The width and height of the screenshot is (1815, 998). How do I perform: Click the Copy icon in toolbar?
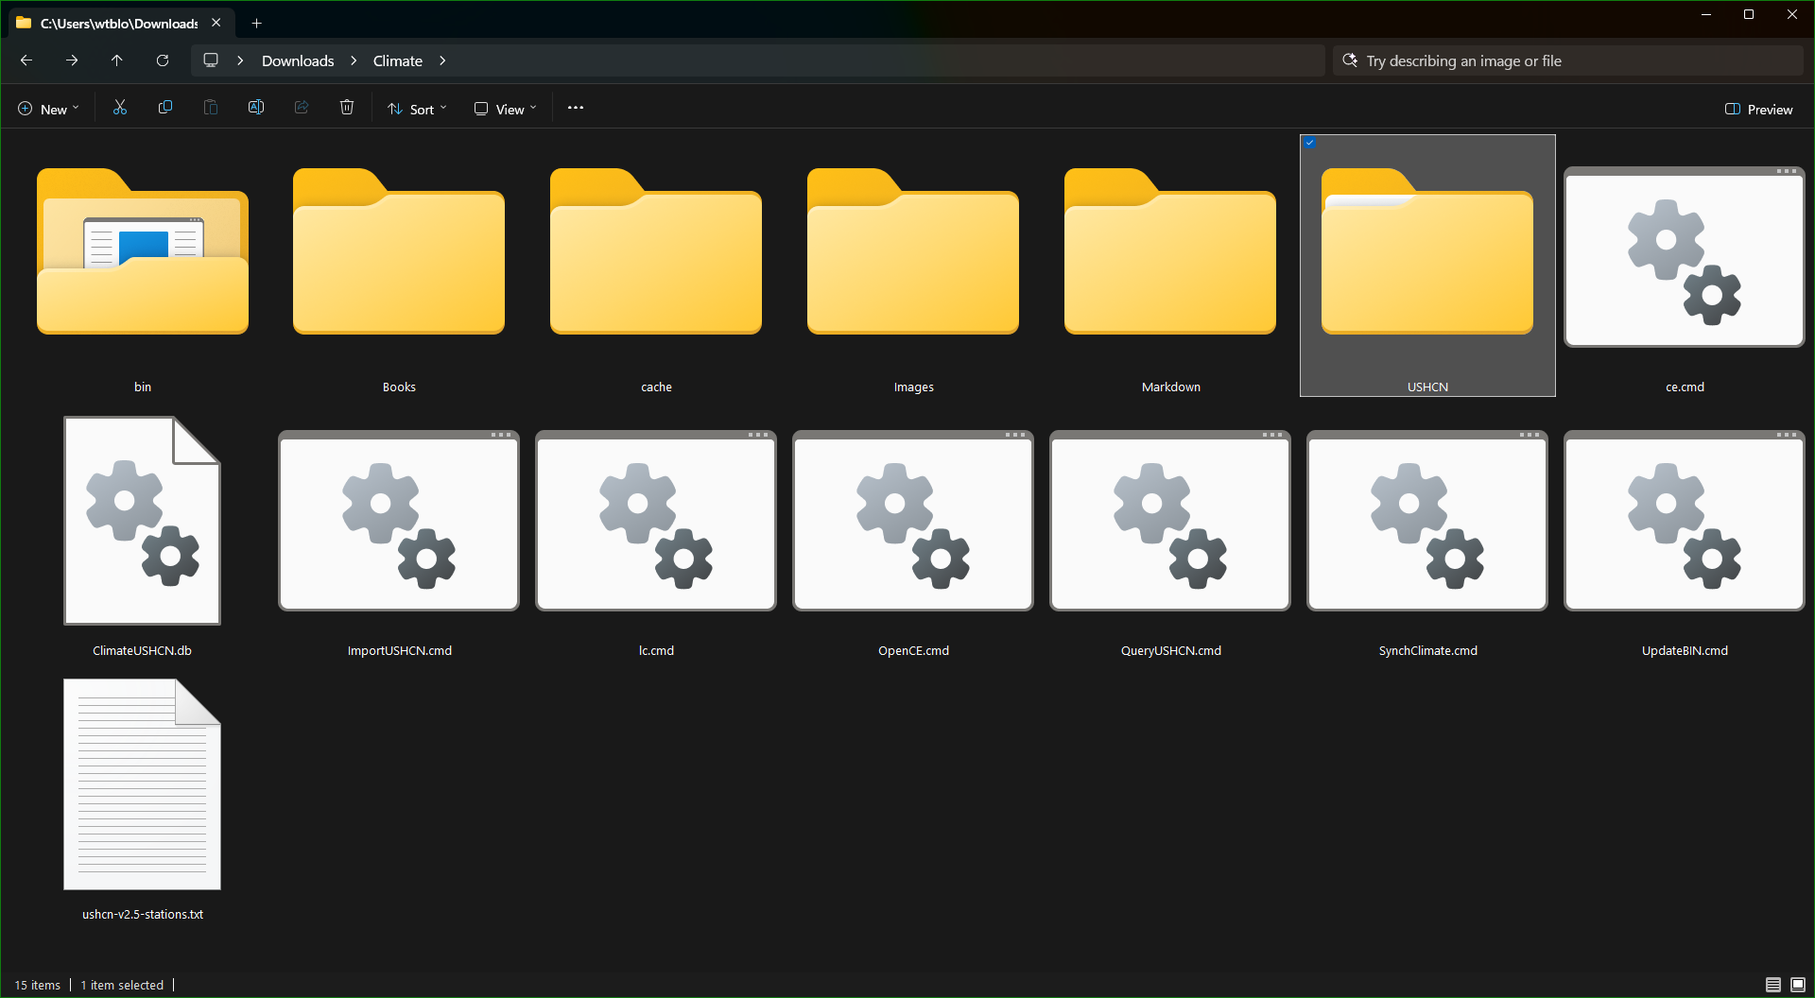pyautogui.click(x=165, y=108)
